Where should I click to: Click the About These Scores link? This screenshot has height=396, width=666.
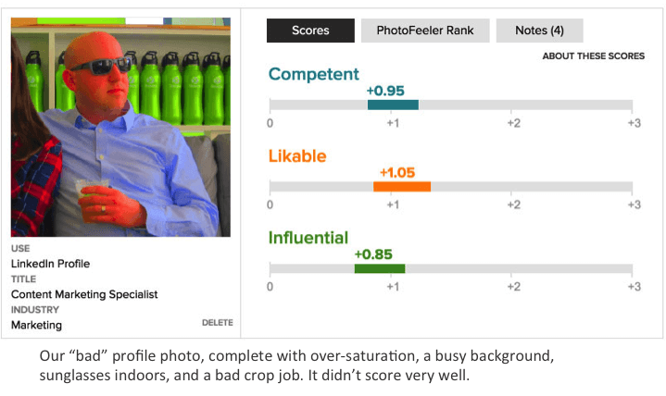point(593,56)
